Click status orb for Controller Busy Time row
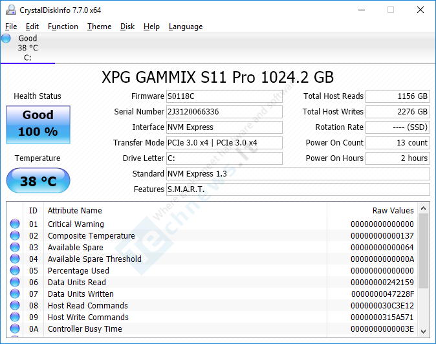This screenshot has width=436, height=344. point(15,329)
